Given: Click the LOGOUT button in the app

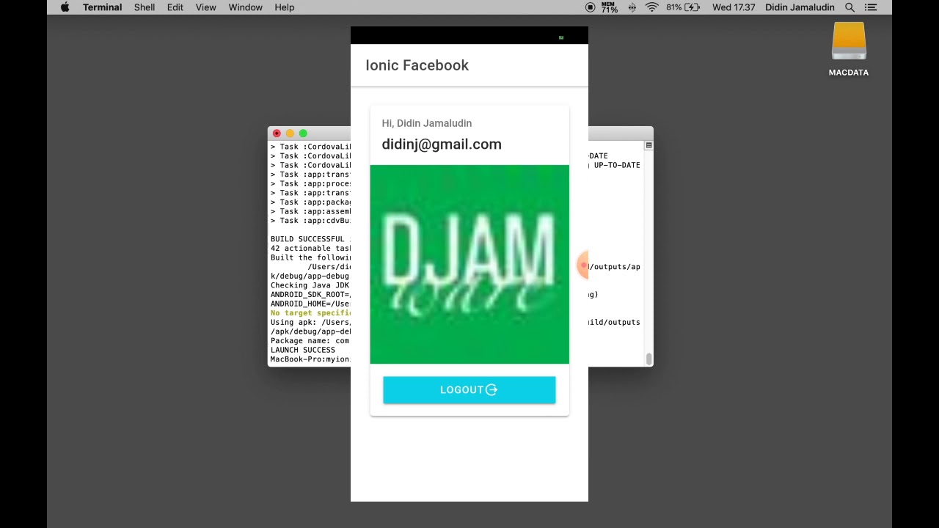Looking at the screenshot, I should [469, 390].
